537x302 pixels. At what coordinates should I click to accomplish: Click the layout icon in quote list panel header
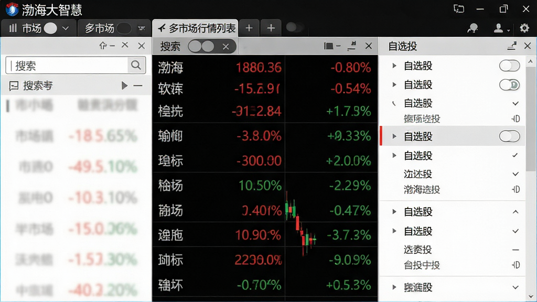click(328, 46)
